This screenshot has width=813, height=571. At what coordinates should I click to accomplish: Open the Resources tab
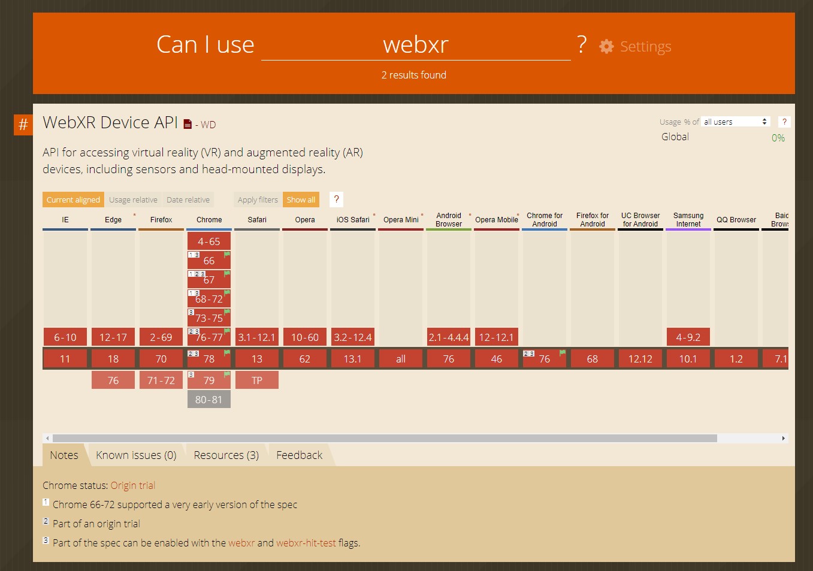226,455
